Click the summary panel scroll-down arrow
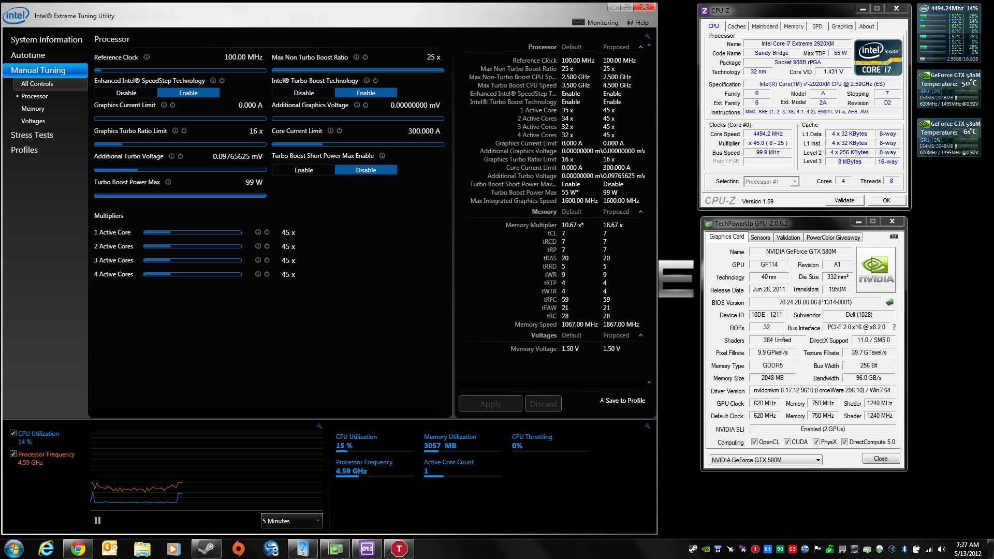 [x=649, y=383]
